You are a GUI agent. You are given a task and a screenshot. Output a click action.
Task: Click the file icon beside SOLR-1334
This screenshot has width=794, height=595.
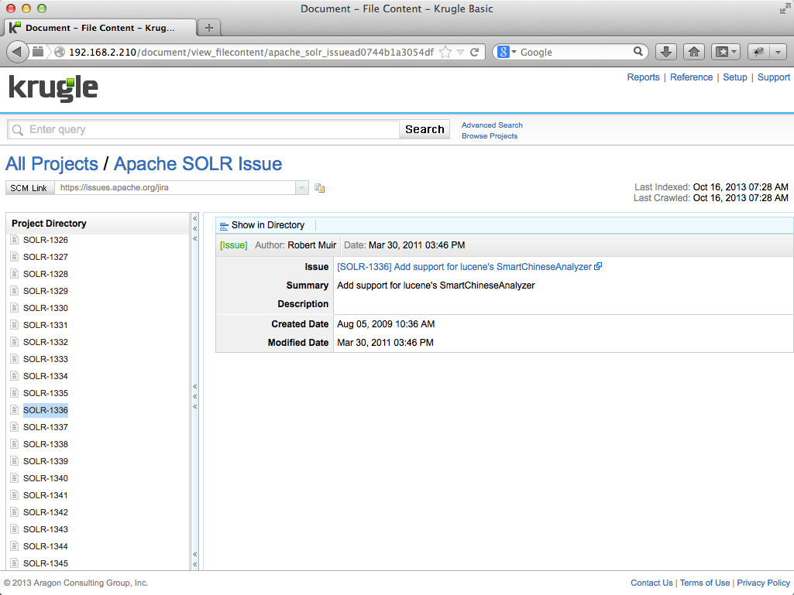(15, 376)
